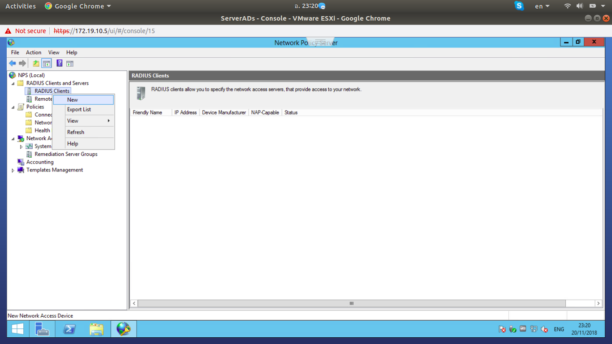
Task: Click the ENG language indicator in Windows taskbar
Action: 559,329
